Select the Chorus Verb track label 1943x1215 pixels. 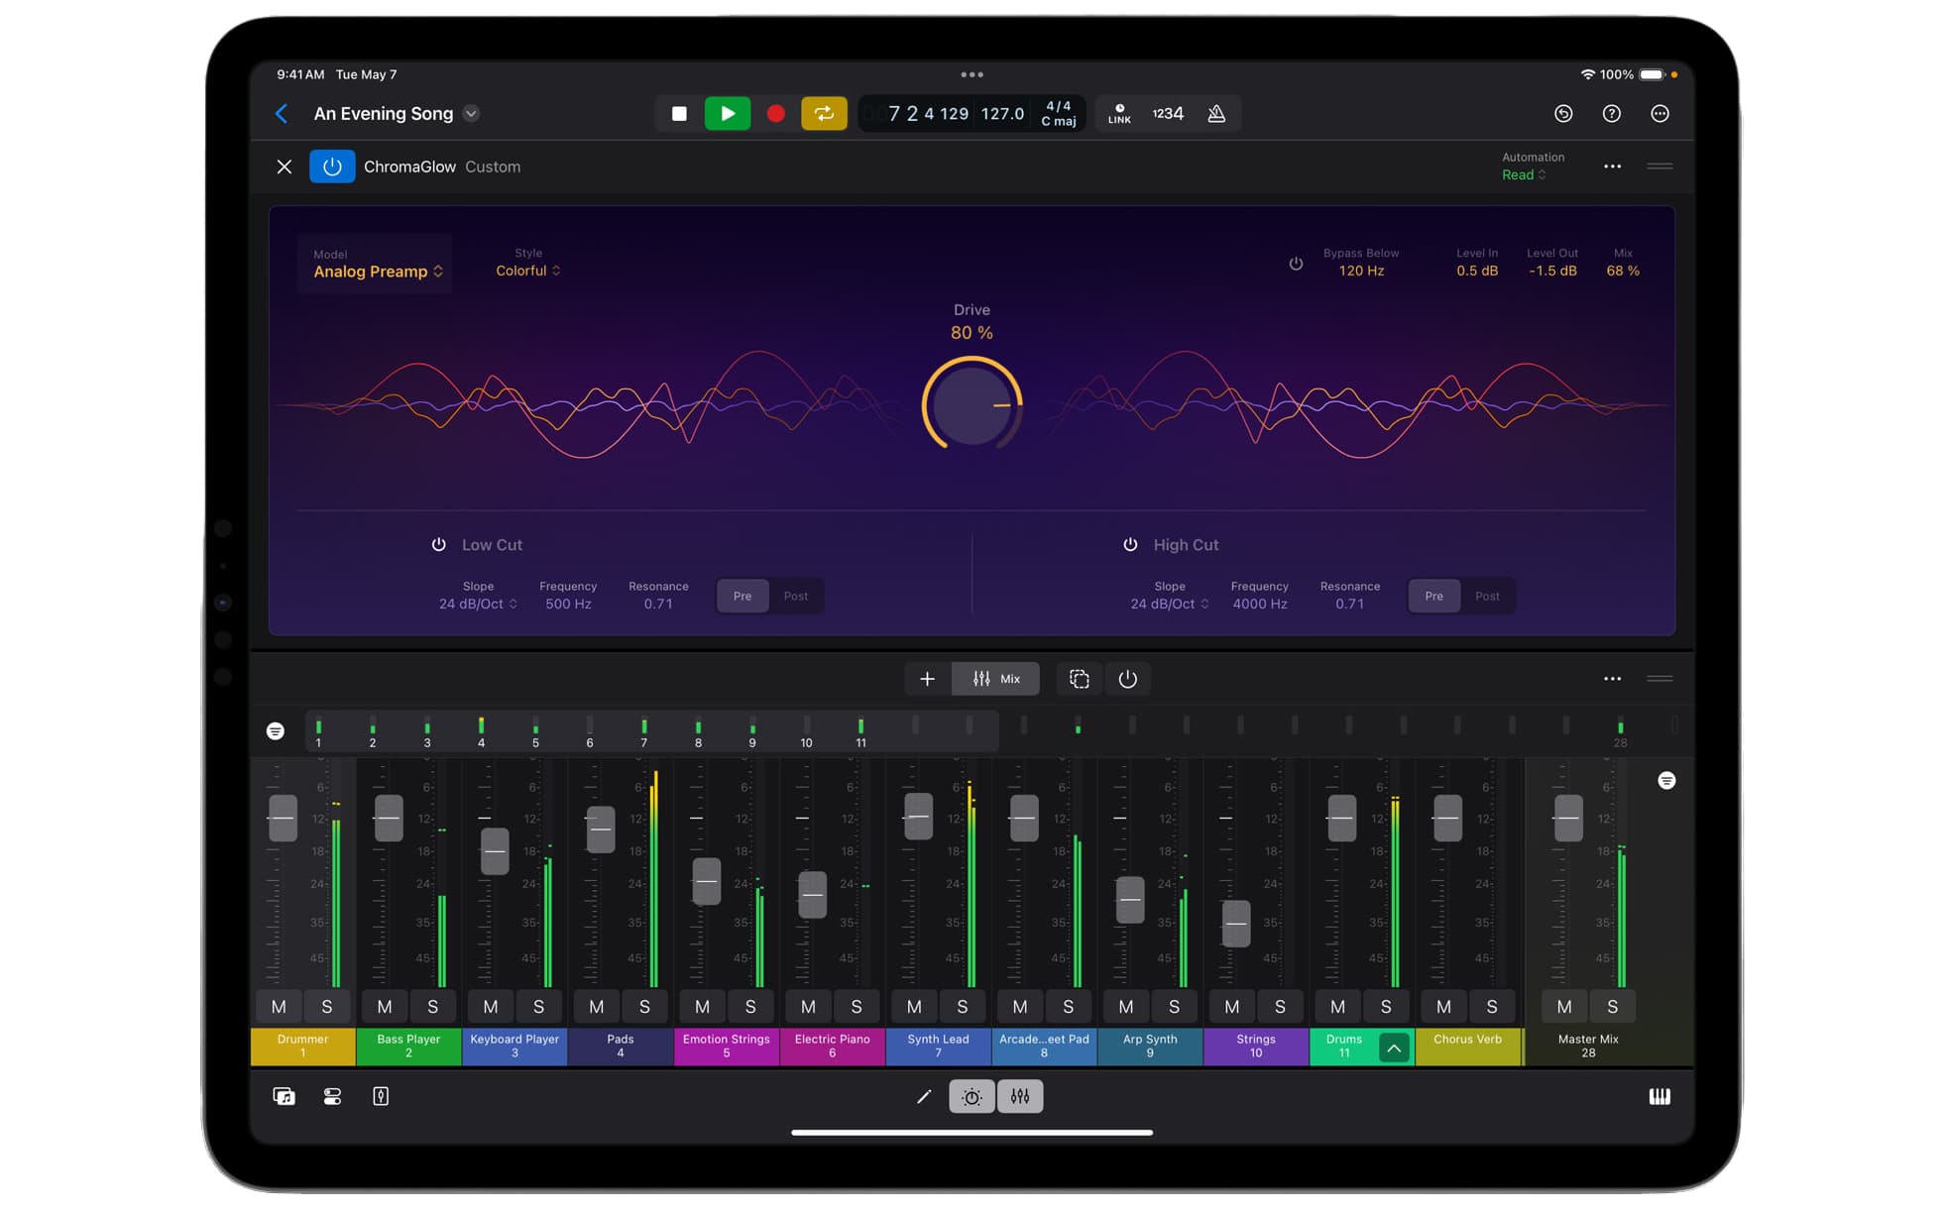coord(1468,1047)
